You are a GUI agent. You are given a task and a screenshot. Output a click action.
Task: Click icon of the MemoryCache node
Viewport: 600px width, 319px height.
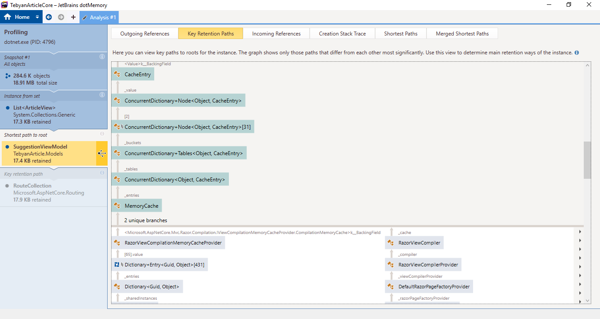point(117,206)
